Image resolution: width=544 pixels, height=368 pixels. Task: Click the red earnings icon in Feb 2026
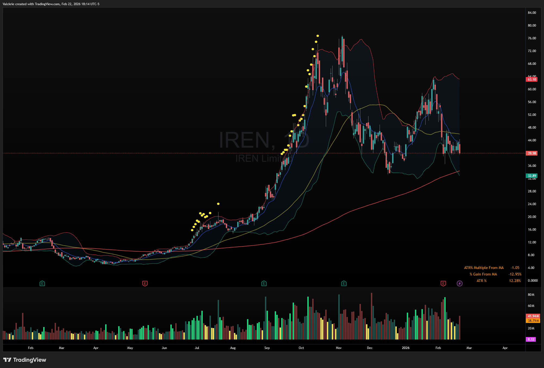point(443,284)
